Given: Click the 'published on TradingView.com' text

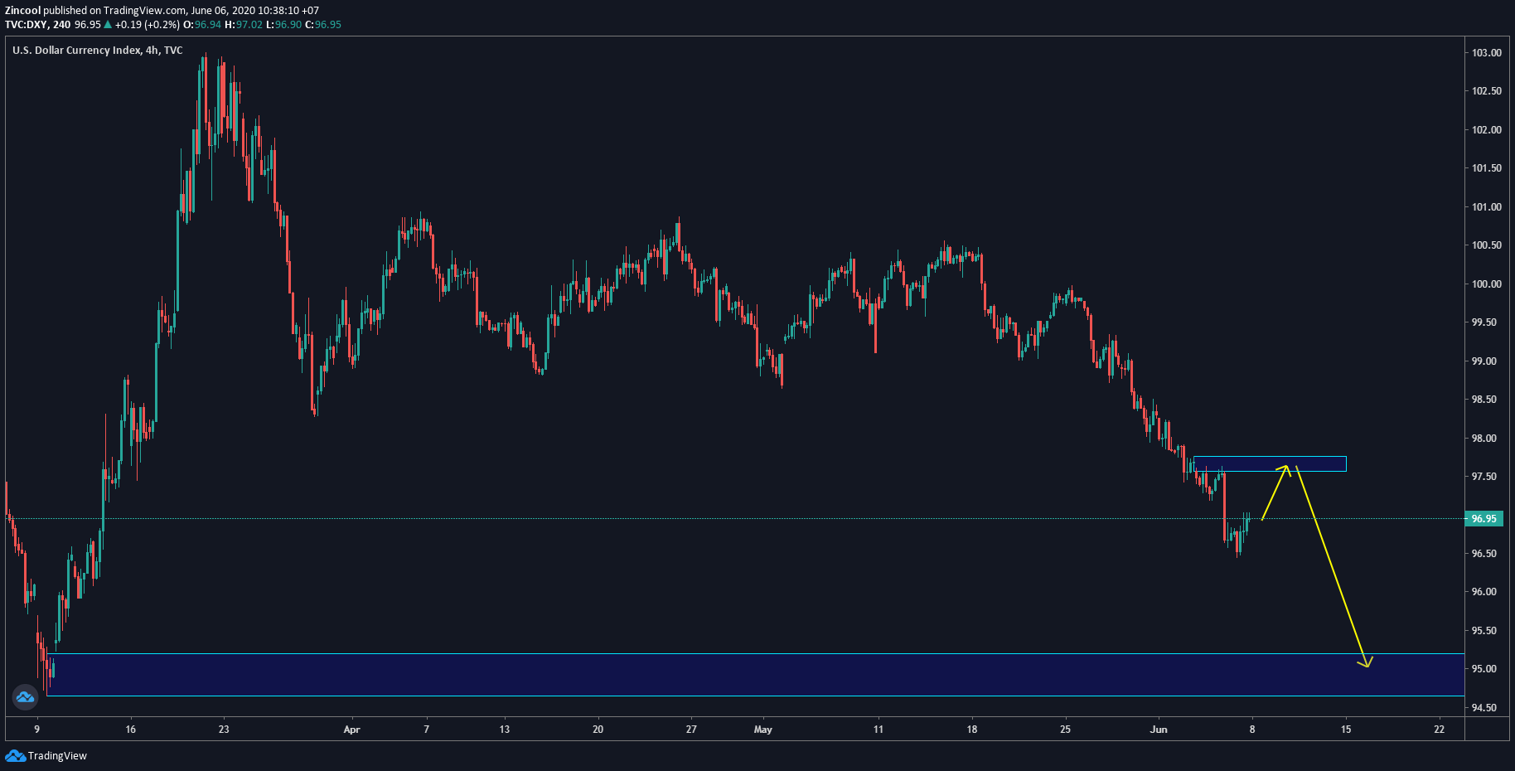Looking at the screenshot, I should point(114,11).
